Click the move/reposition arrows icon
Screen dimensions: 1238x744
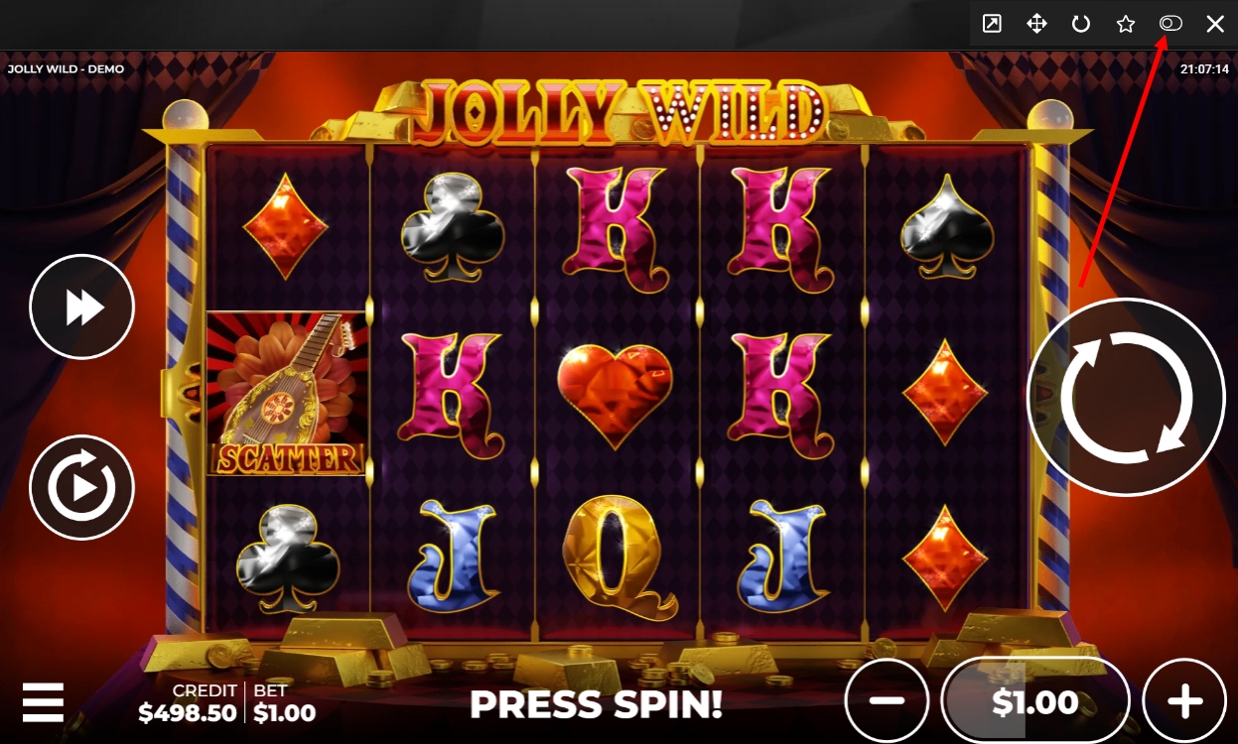[1036, 24]
